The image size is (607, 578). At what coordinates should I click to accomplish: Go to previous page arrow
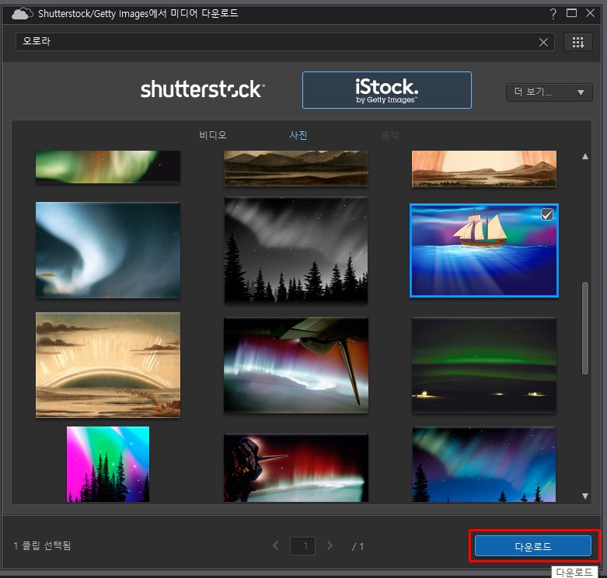[276, 545]
